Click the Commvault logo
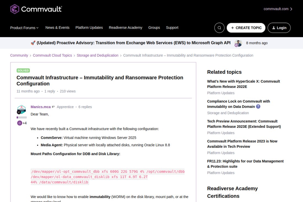 tap(36, 9)
